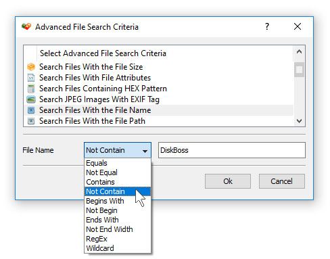330x259 pixels.
Task: Click the criteria list scroll down arrow
Action: (299, 121)
